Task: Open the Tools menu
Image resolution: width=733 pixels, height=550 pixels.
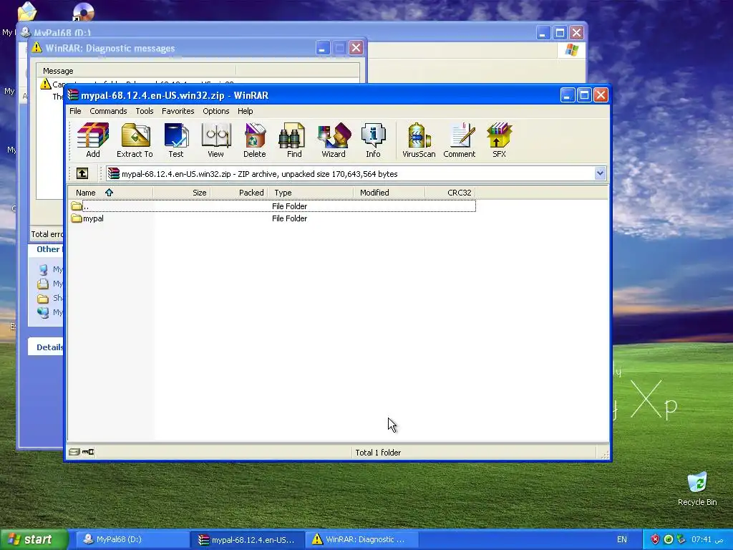Action: [145, 111]
